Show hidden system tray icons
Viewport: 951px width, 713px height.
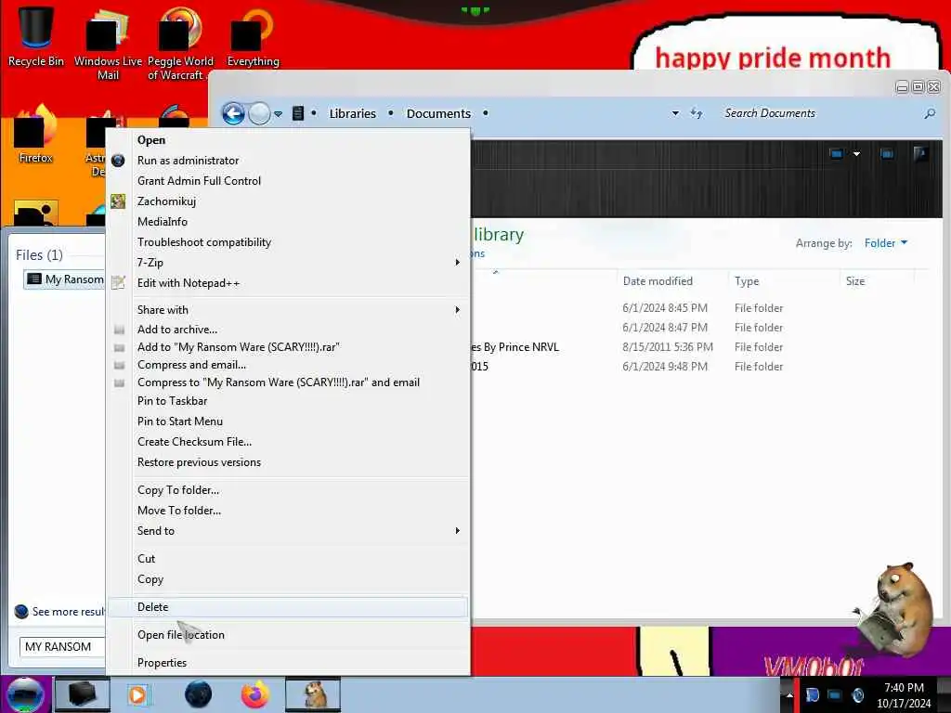click(x=789, y=695)
